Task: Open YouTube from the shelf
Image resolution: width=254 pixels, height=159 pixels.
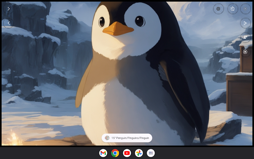Action: coord(127,153)
